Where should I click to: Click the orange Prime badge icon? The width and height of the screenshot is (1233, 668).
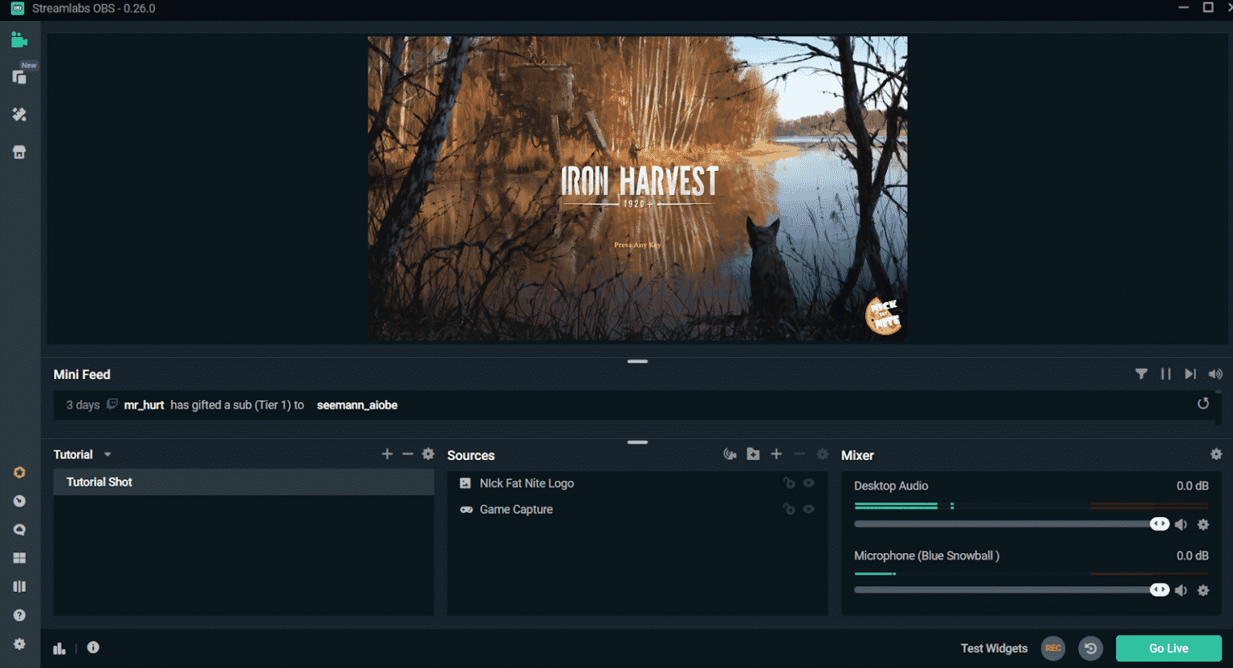tap(19, 472)
